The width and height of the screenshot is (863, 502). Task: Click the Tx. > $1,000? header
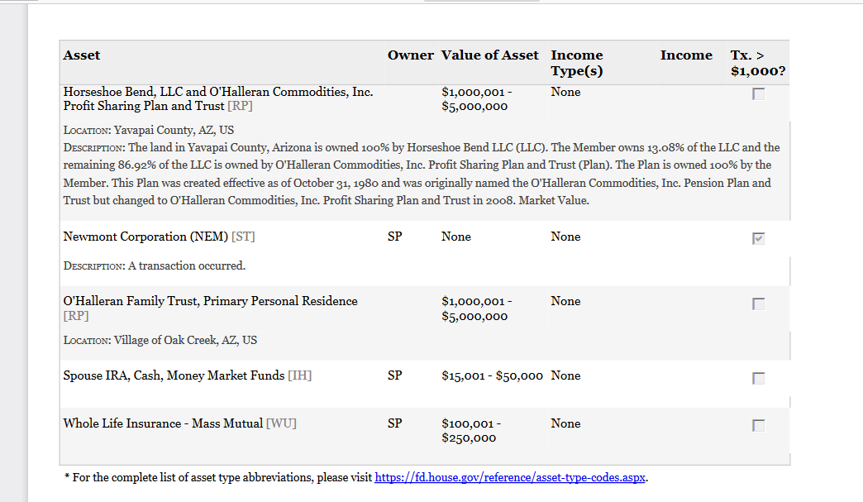coord(758,63)
